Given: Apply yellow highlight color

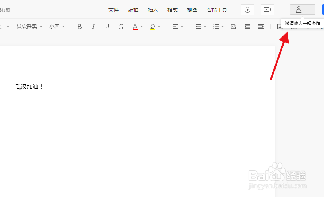Looking at the screenshot, I should coord(153,27).
